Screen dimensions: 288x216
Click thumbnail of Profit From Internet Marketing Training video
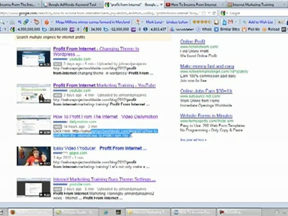click(34, 94)
